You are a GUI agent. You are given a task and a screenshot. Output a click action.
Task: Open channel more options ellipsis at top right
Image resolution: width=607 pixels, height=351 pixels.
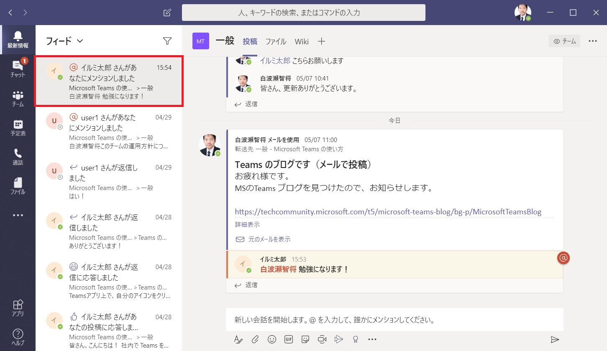pyautogui.click(x=593, y=41)
